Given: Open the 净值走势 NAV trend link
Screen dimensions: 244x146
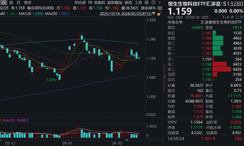Looking at the screenshot, I should click(x=175, y=22).
